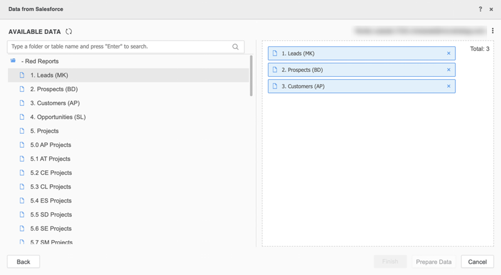The image size is (501, 275).
Task: Remove 3. Customers (AP) from selection
Action: click(x=449, y=86)
